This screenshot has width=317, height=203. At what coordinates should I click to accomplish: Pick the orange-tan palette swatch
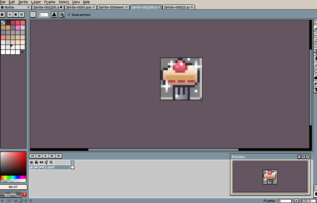tap(8, 27)
